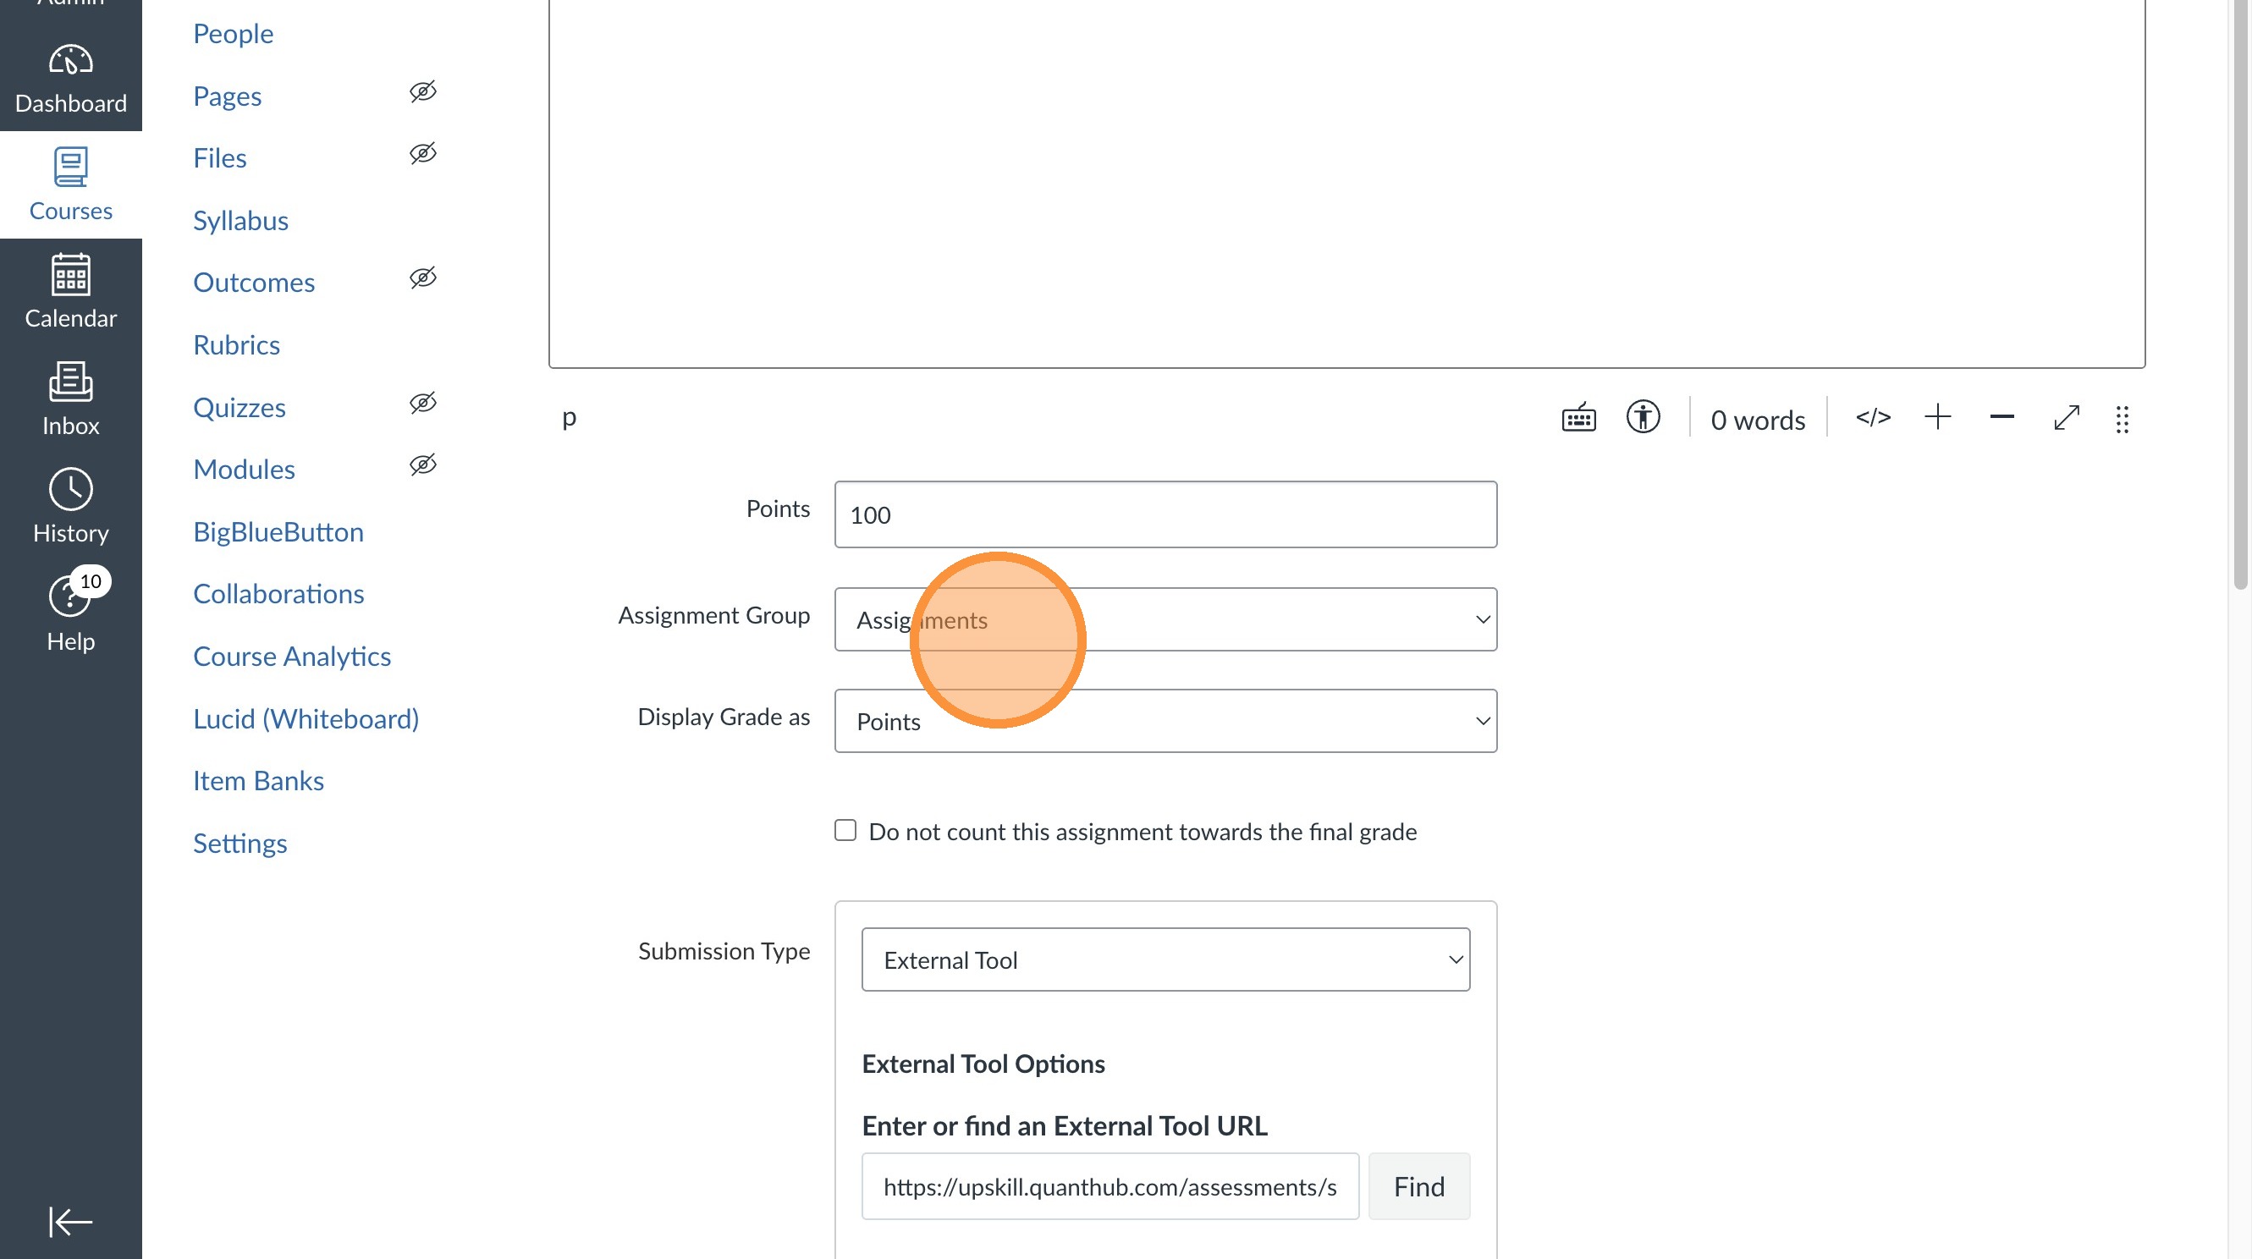
Task: Open the Display Grade as dropdown
Action: (1165, 721)
